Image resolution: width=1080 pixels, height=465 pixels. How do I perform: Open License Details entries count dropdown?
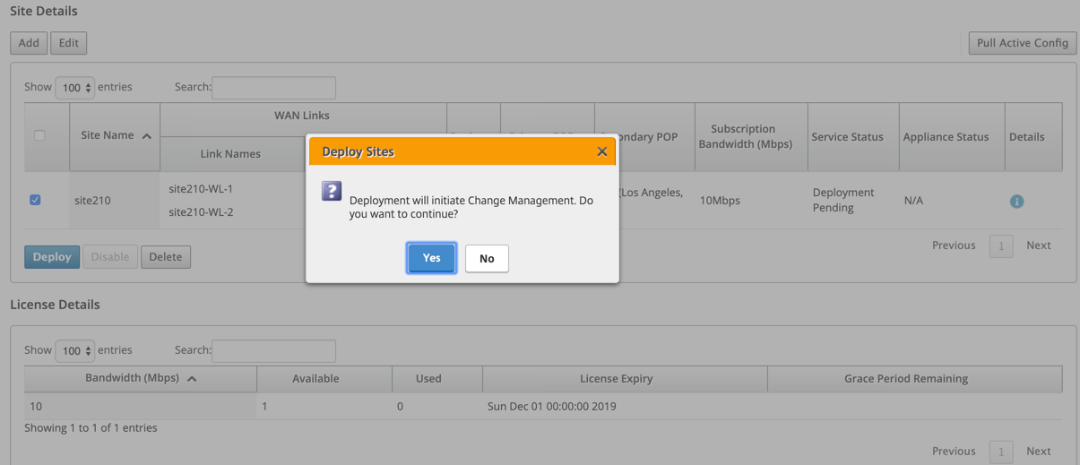coord(75,351)
